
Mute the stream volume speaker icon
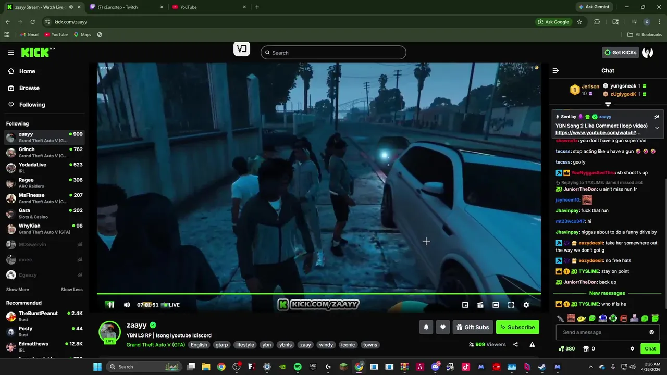click(x=127, y=305)
